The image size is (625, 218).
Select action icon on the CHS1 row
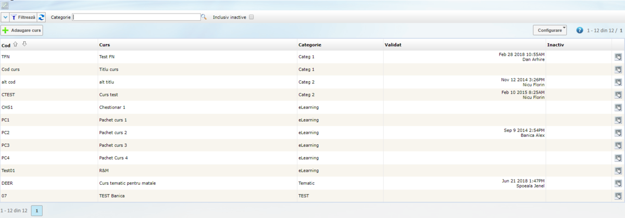[618, 107]
